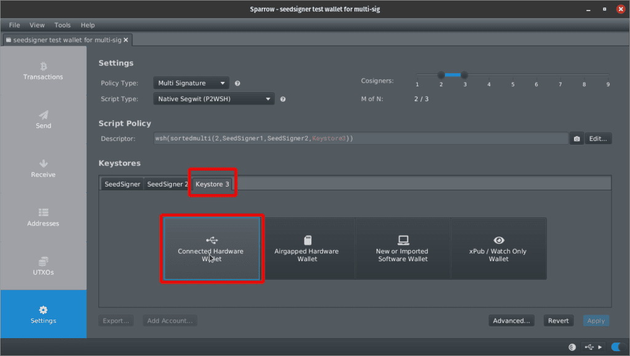This screenshot has height=356, width=630.
Task: Click the help icon beside Script Type
Action: (283, 99)
